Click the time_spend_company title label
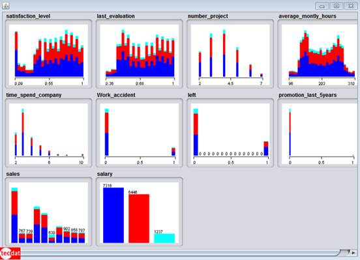 (x=34, y=95)
